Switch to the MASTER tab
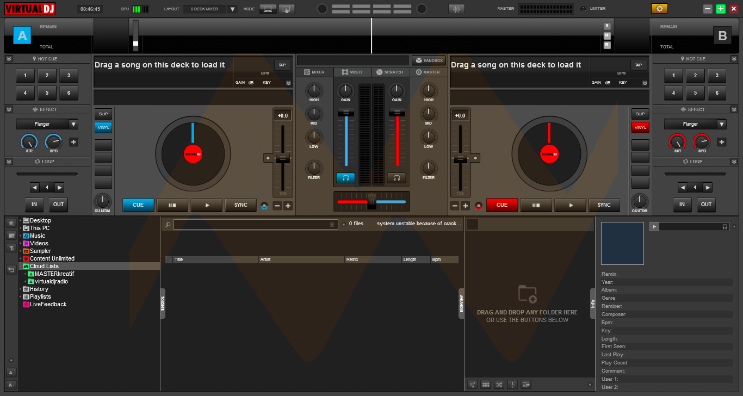 point(428,72)
